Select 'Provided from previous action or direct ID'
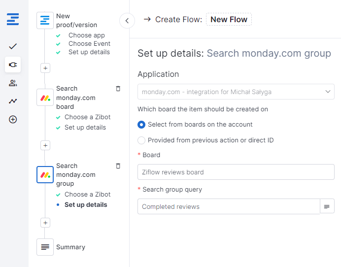Image resolution: width=341 pixels, height=267 pixels. [x=142, y=140]
